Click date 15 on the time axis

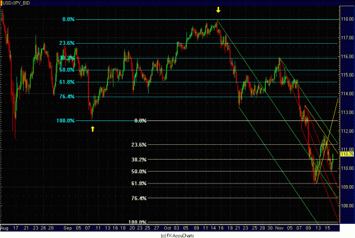(x=327, y=228)
